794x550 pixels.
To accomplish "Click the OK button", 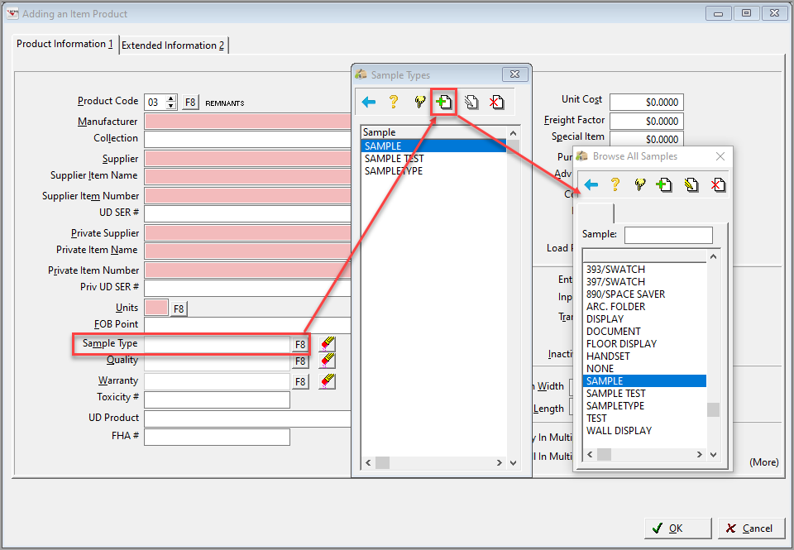I will 677,528.
